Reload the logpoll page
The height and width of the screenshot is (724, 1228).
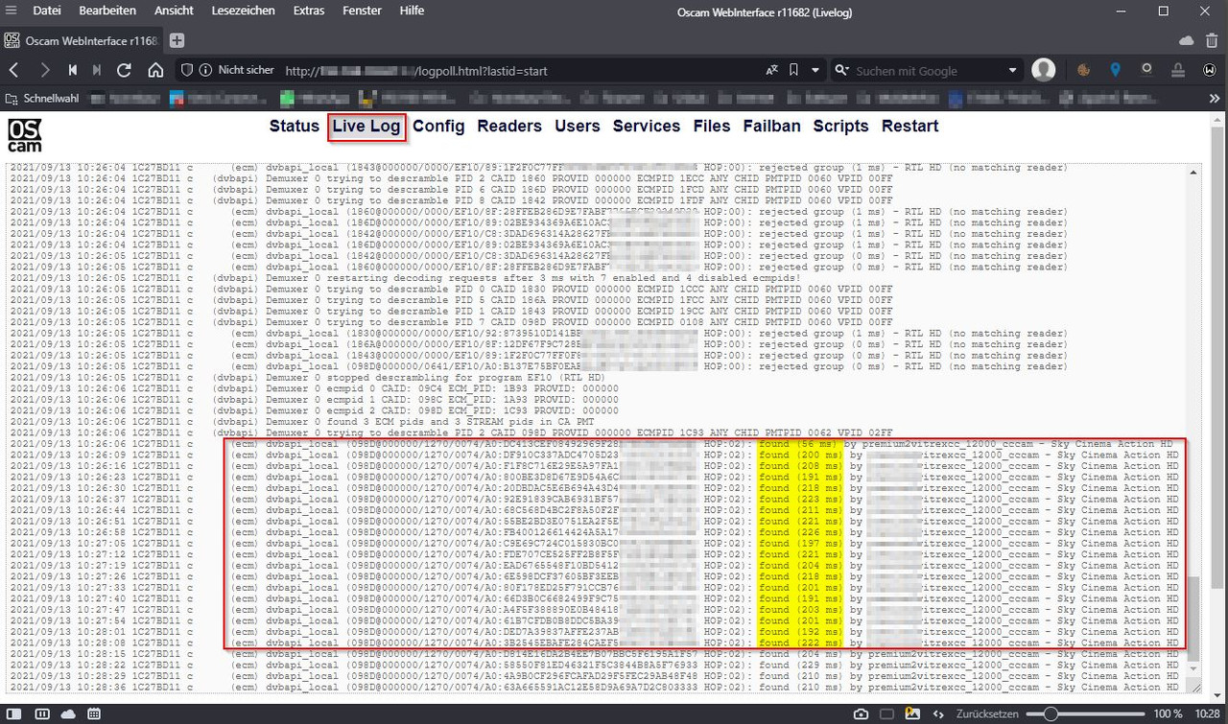pyautogui.click(x=125, y=70)
